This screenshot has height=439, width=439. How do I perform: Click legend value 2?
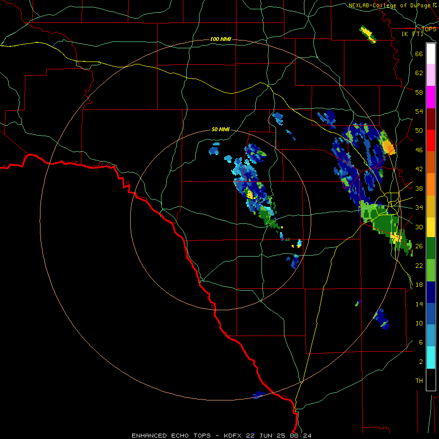click(420, 362)
